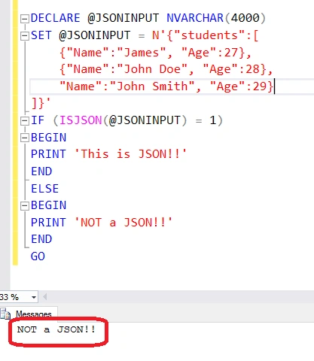The width and height of the screenshot is (314, 361).
Task: Click the final END keyword before GO
Action: [x=41, y=239]
